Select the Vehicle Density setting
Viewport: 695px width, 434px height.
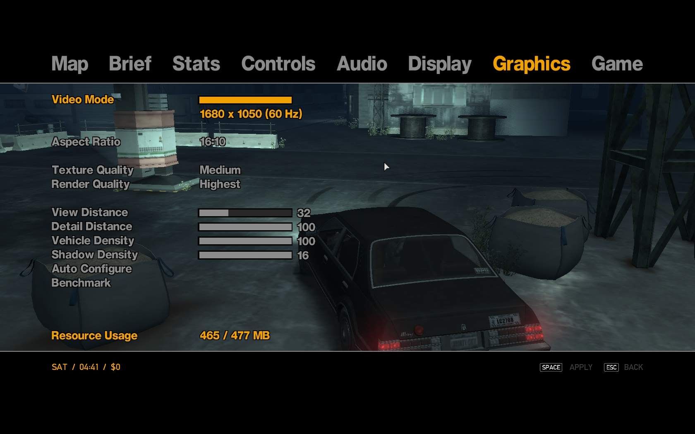(x=93, y=241)
